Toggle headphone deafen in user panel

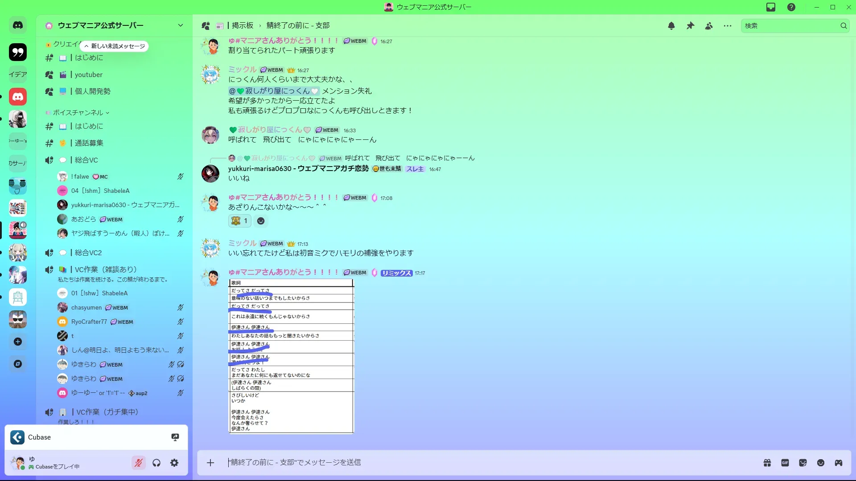coord(156,463)
